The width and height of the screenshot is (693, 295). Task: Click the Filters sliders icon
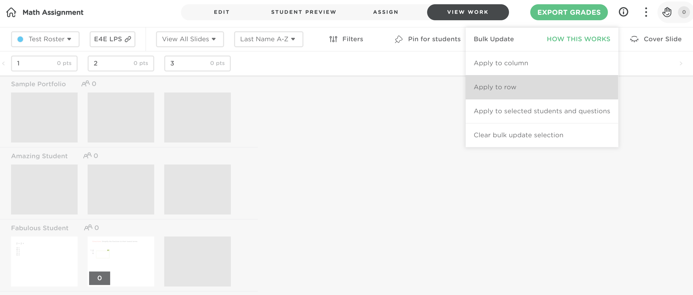[x=333, y=39]
